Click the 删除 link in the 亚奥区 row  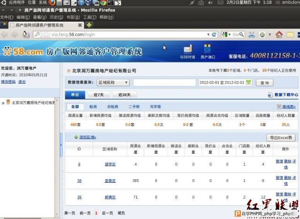pos(288,178)
